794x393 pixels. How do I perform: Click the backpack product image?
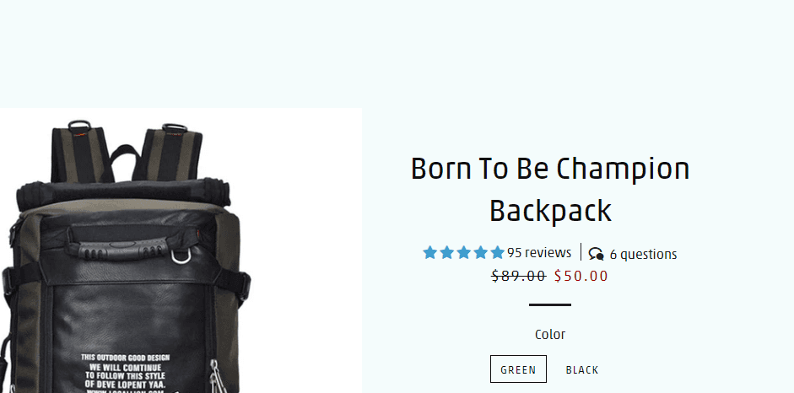(181, 250)
